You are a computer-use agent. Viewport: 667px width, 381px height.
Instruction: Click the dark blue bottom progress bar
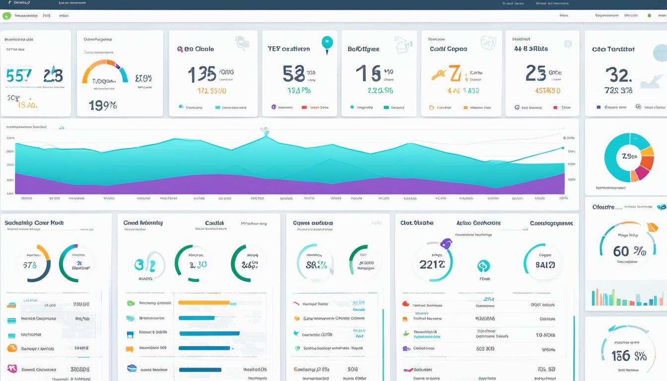coord(200,370)
